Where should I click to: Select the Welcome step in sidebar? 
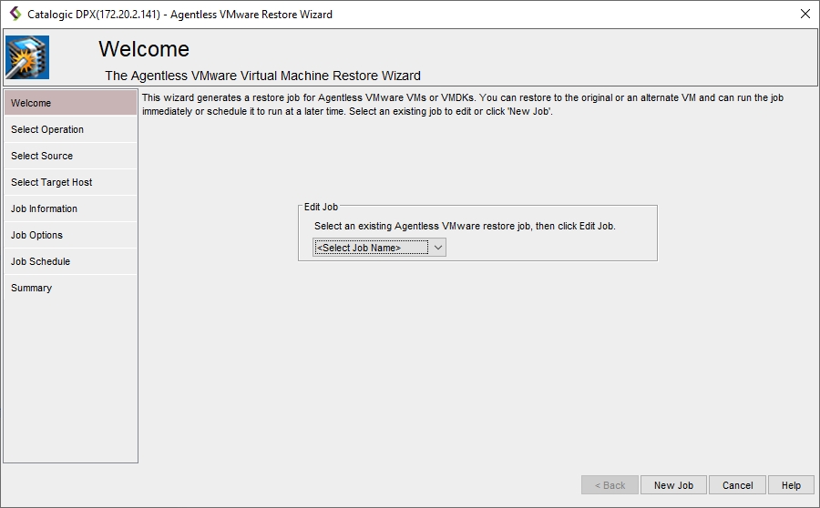click(70, 103)
